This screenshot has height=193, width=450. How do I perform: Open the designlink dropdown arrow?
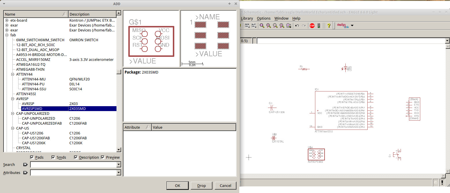[352, 26]
